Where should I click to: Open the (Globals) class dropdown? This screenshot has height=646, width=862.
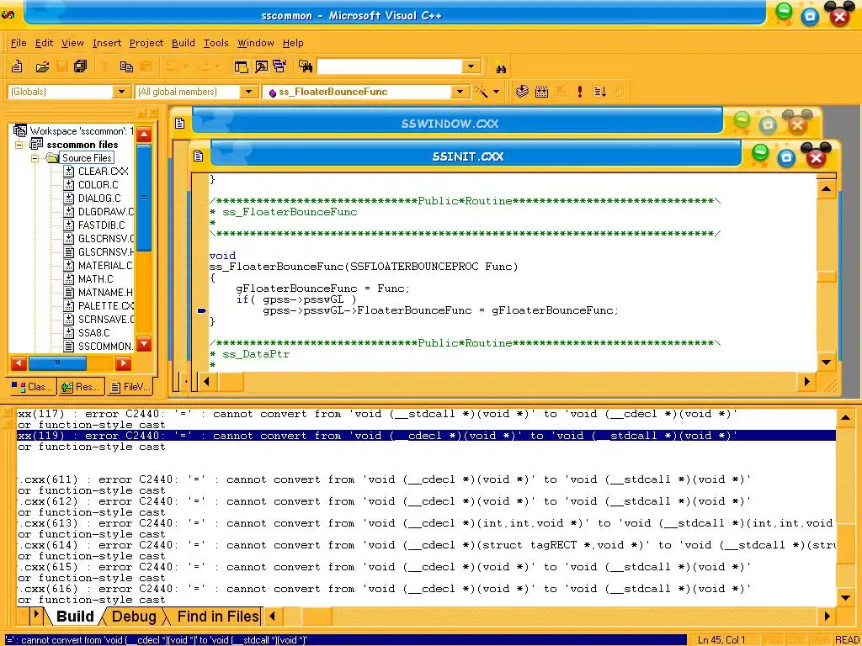pos(121,92)
